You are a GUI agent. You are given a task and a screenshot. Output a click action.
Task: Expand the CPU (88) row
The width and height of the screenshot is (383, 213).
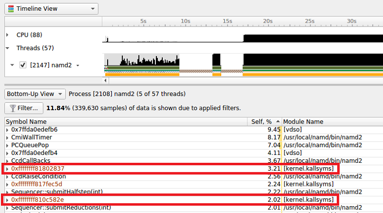pyautogui.click(x=7, y=35)
